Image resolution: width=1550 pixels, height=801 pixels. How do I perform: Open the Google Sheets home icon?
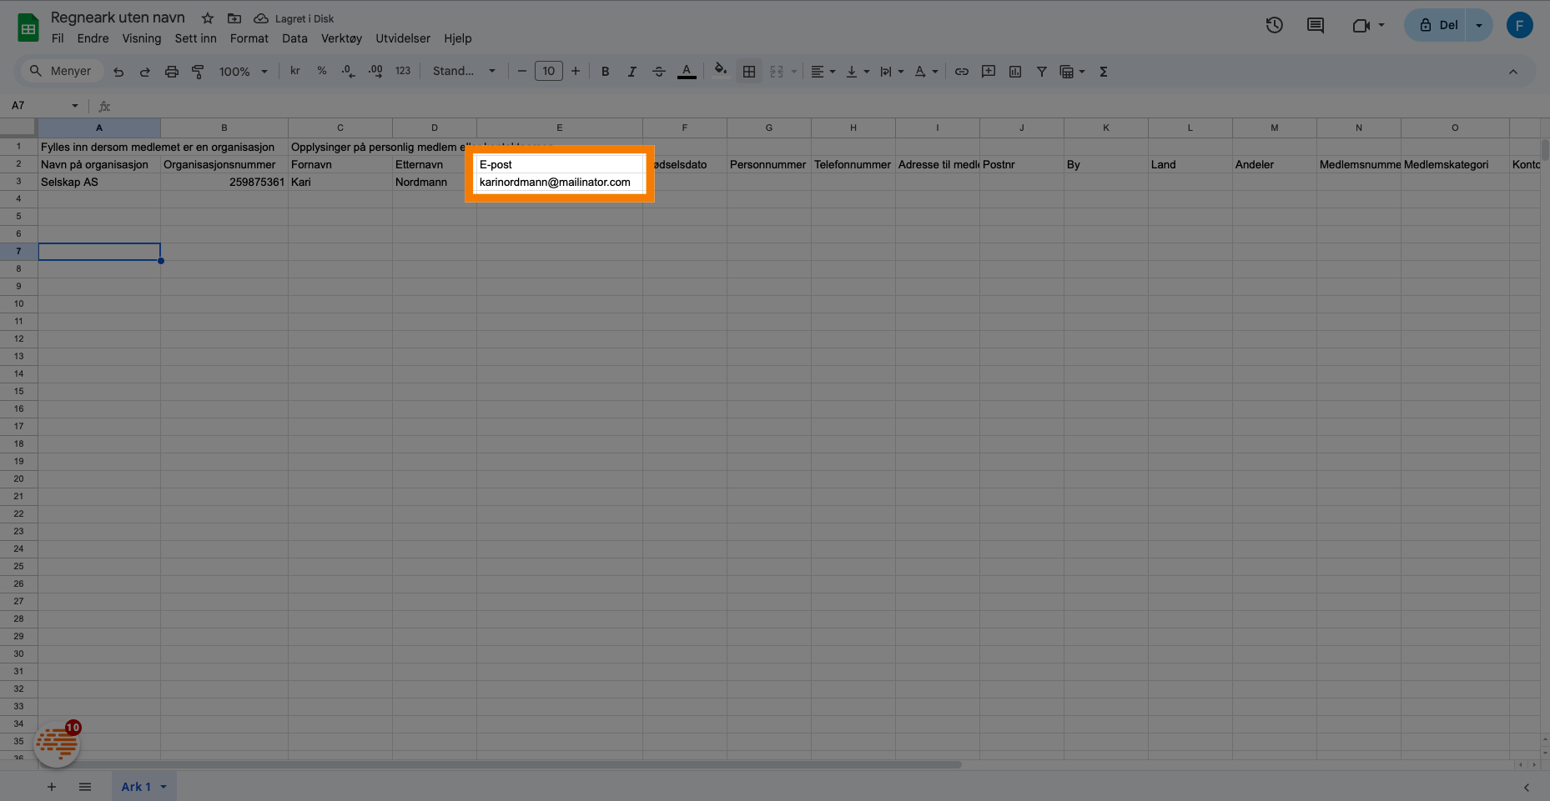28,27
